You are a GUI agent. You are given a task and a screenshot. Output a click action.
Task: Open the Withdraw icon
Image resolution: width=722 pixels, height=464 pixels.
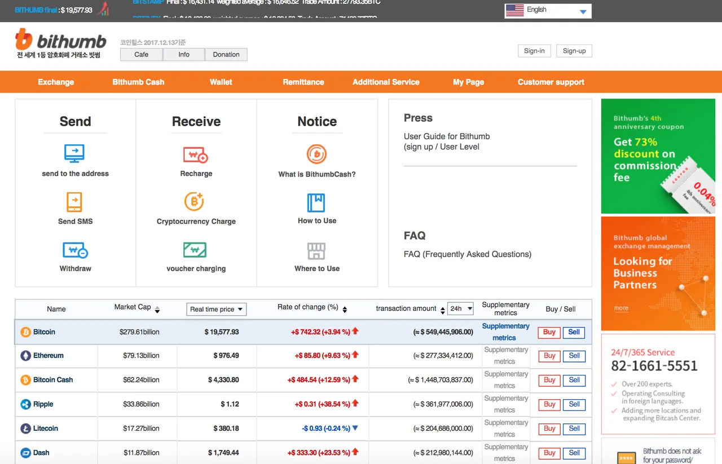[x=75, y=250]
